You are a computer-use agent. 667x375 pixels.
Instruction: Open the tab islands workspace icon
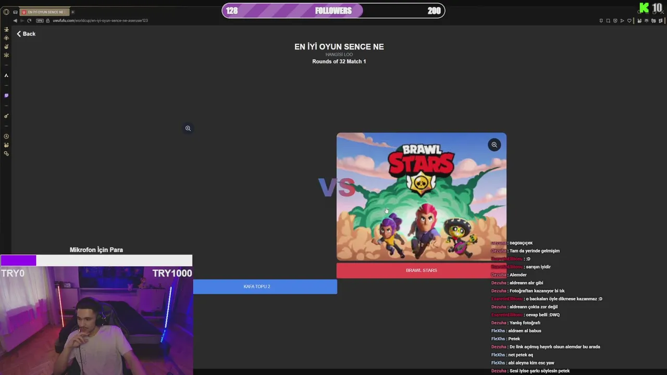[15, 12]
